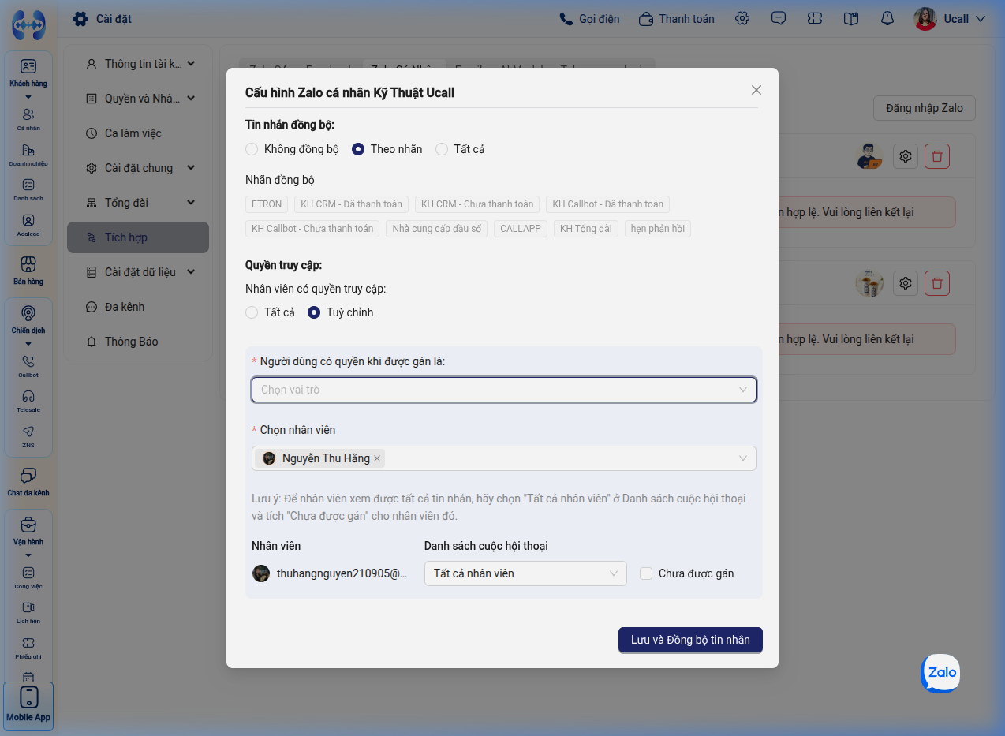Tick the Chưa được gán checkbox
This screenshot has height=736, width=1005.
(x=646, y=573)
